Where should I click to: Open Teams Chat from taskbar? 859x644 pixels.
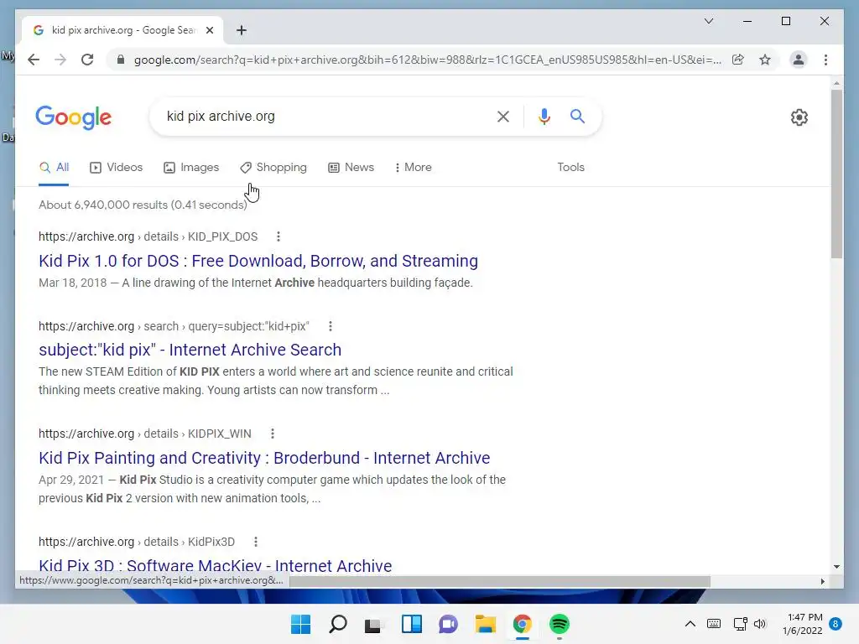point(448,624)
